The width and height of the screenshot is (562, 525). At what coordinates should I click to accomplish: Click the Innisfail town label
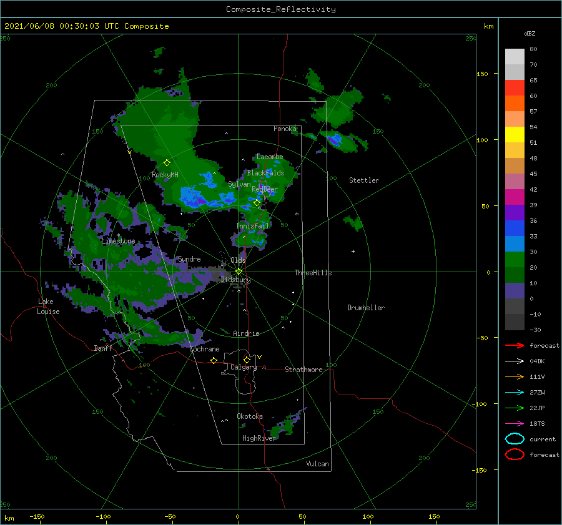point(252,226)
